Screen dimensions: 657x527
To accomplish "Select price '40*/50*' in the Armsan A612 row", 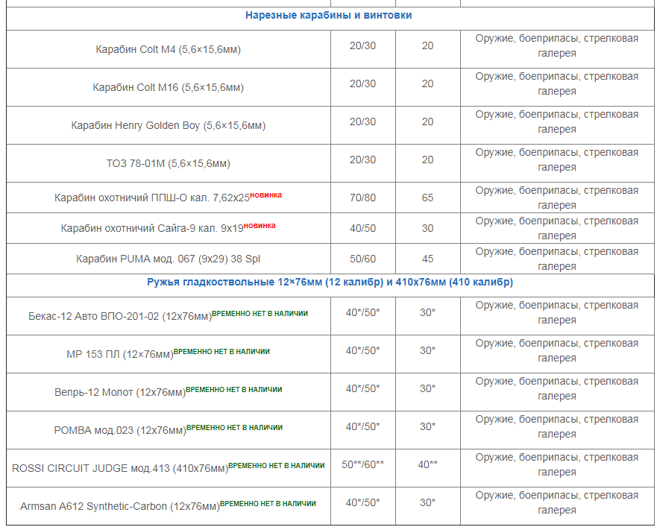I will pyautogui.click(x=363, y=502).
